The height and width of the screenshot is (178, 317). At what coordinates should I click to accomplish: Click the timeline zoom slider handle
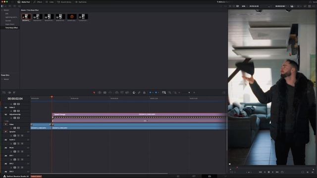pyautogui.click(x=189, y=92)
